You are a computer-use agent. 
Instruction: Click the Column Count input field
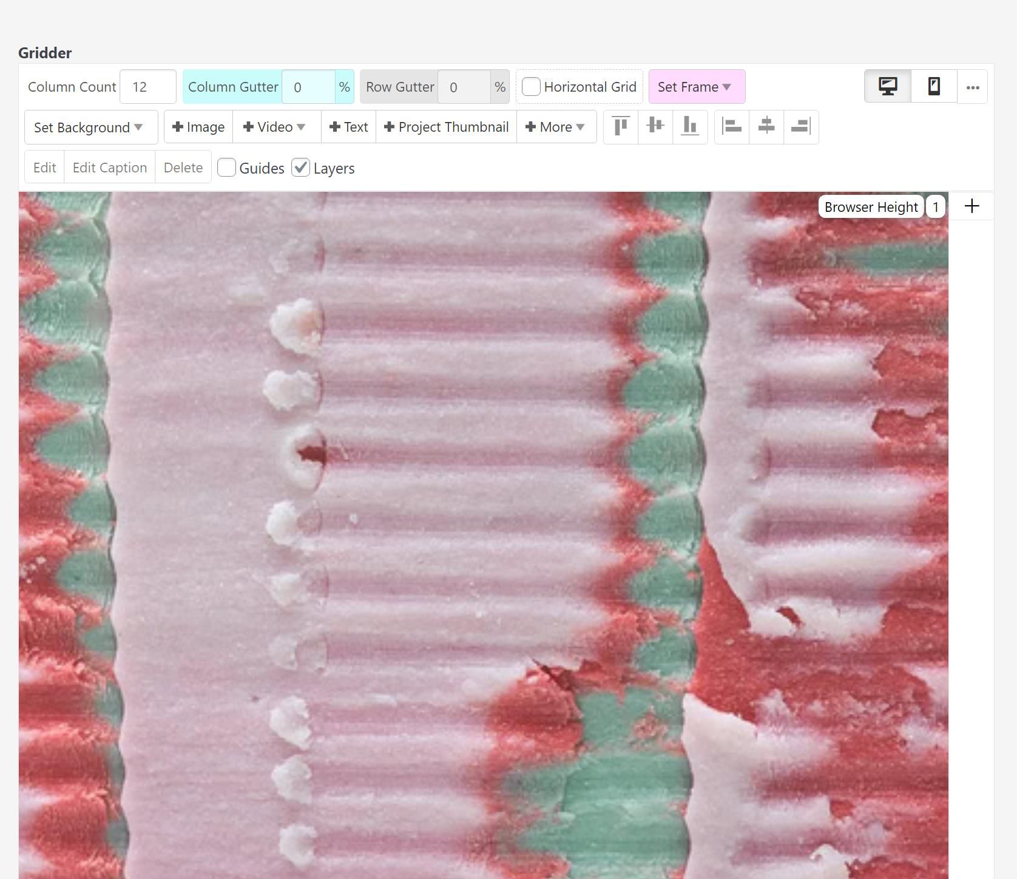tap(147, 87)
